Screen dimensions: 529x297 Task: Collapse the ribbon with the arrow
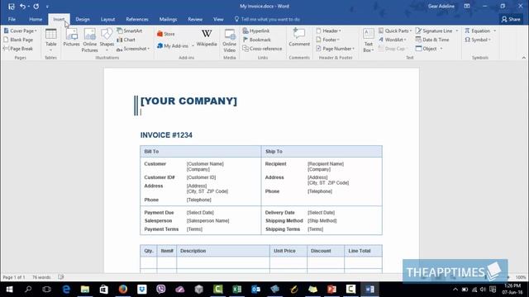523,58
